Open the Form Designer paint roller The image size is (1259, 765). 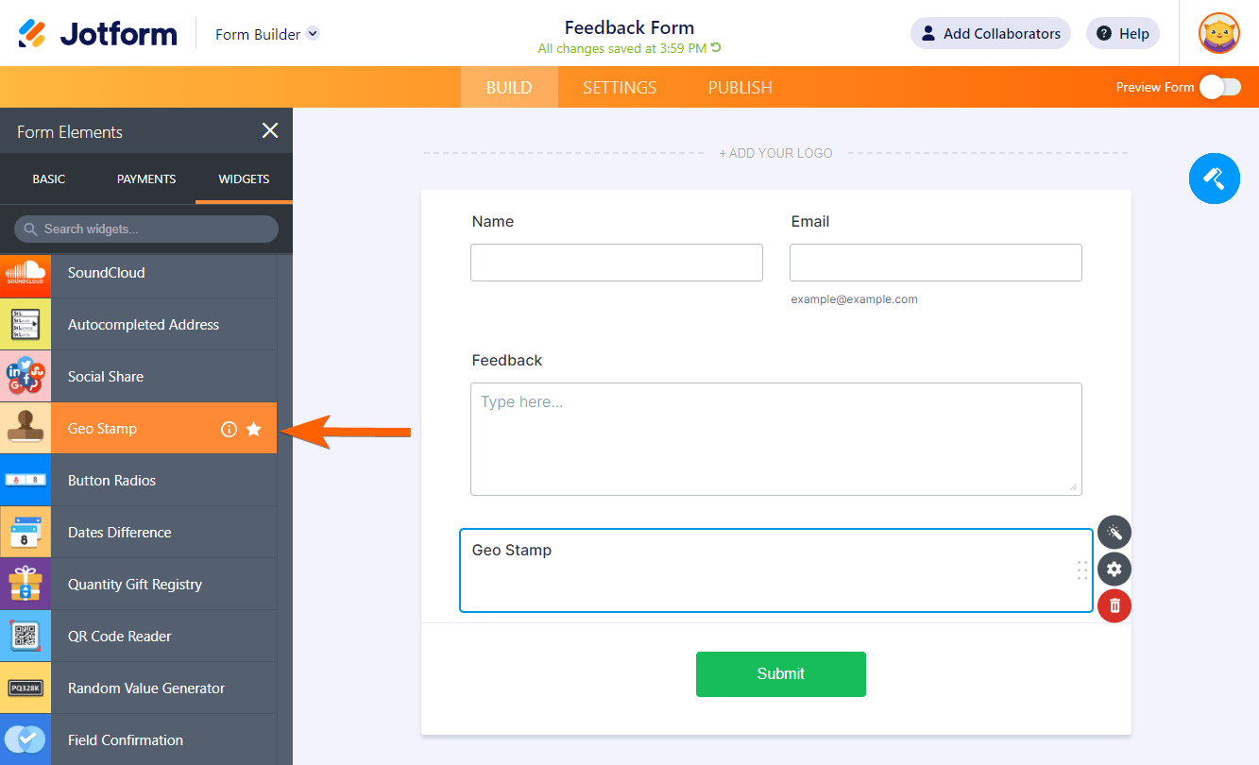point(1214,178)
